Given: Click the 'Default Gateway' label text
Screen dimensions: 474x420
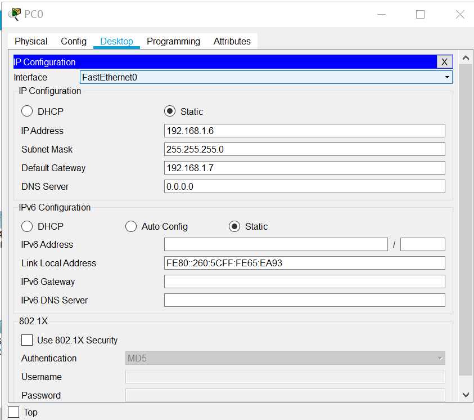Looking at the screenshot, I should (53, 168).
